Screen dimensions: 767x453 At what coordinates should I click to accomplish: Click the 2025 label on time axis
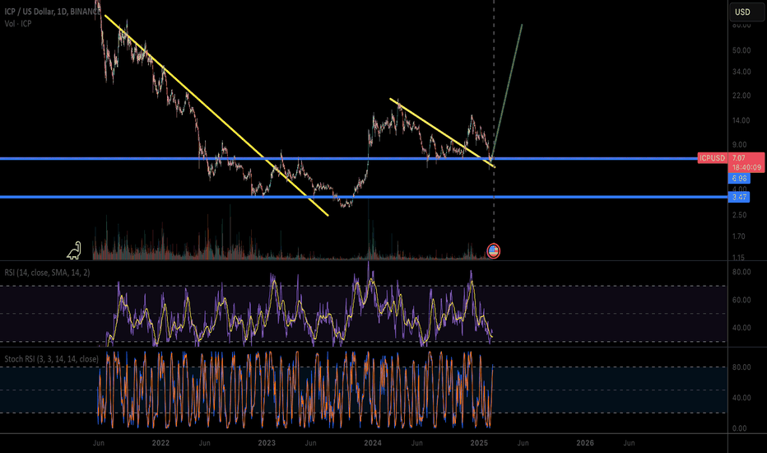tap(479, 443)
